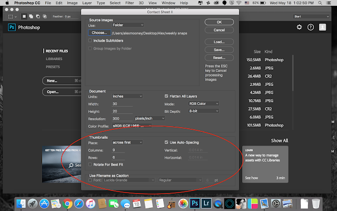
Task: Open the Color Profile sRGB dropdown
Action: (x=132, y=126)
